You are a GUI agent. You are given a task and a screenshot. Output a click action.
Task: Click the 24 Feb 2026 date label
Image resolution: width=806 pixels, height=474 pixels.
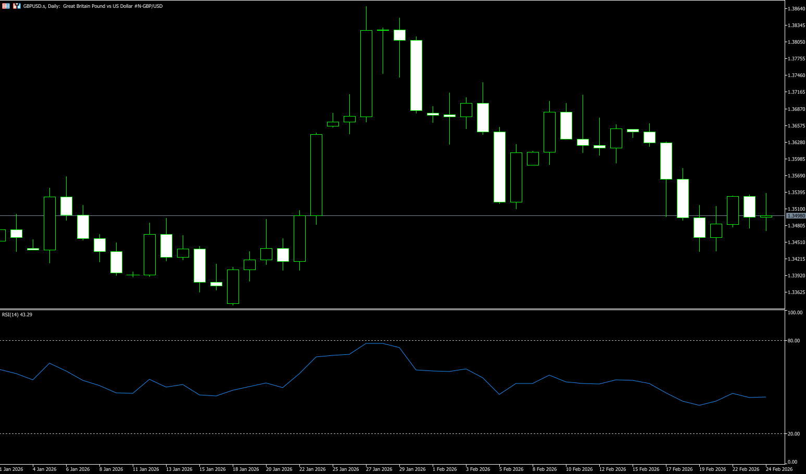tap(779, 469)
